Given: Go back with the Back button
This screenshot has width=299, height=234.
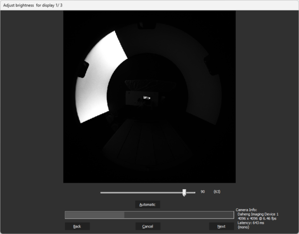Looking at the screenshot, I should pyautogui.click(x=77, y=227).
